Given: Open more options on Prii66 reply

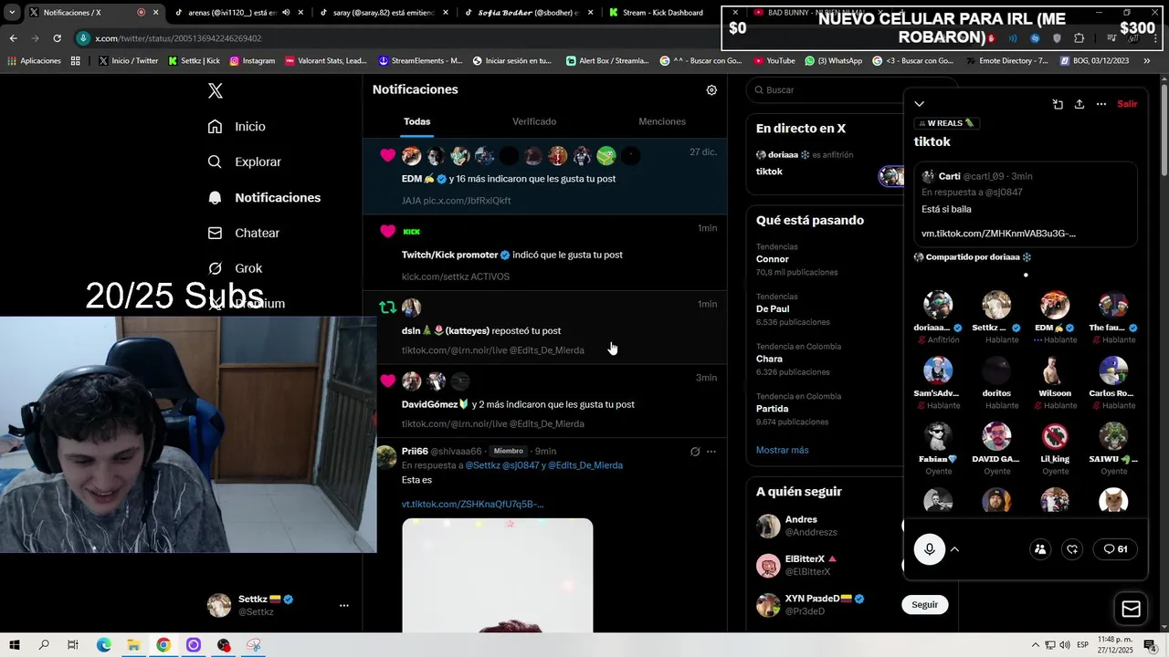Looking at the screenshot, I should 711,452.
